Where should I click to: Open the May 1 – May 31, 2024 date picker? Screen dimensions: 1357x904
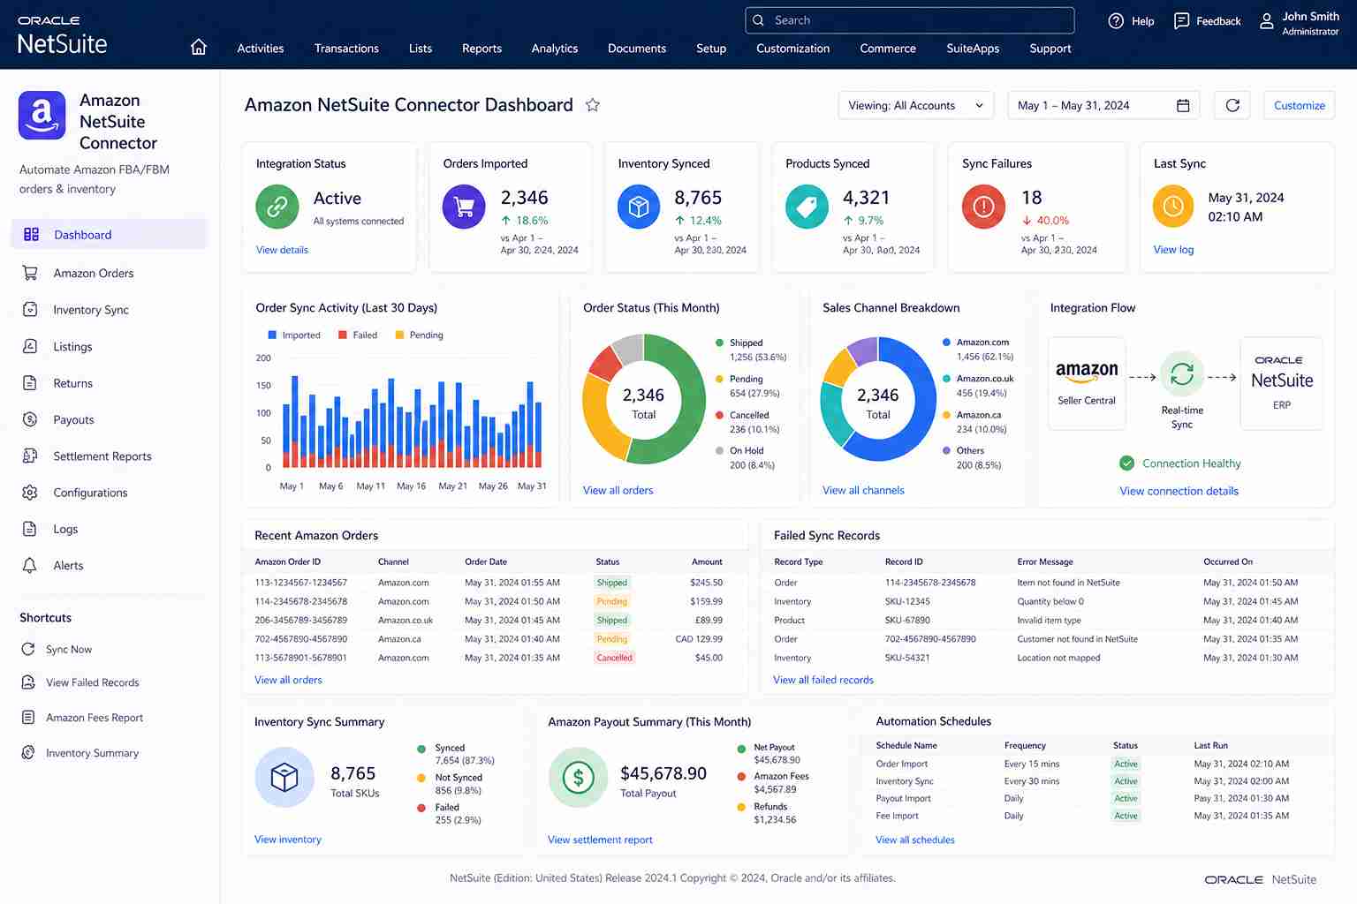pyautogui.click(x=1103, y=105)
